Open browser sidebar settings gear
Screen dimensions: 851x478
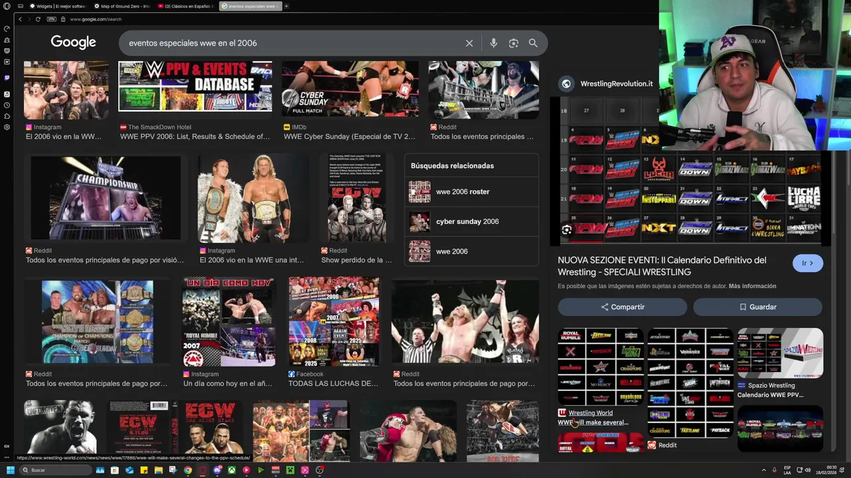[7, 127]
